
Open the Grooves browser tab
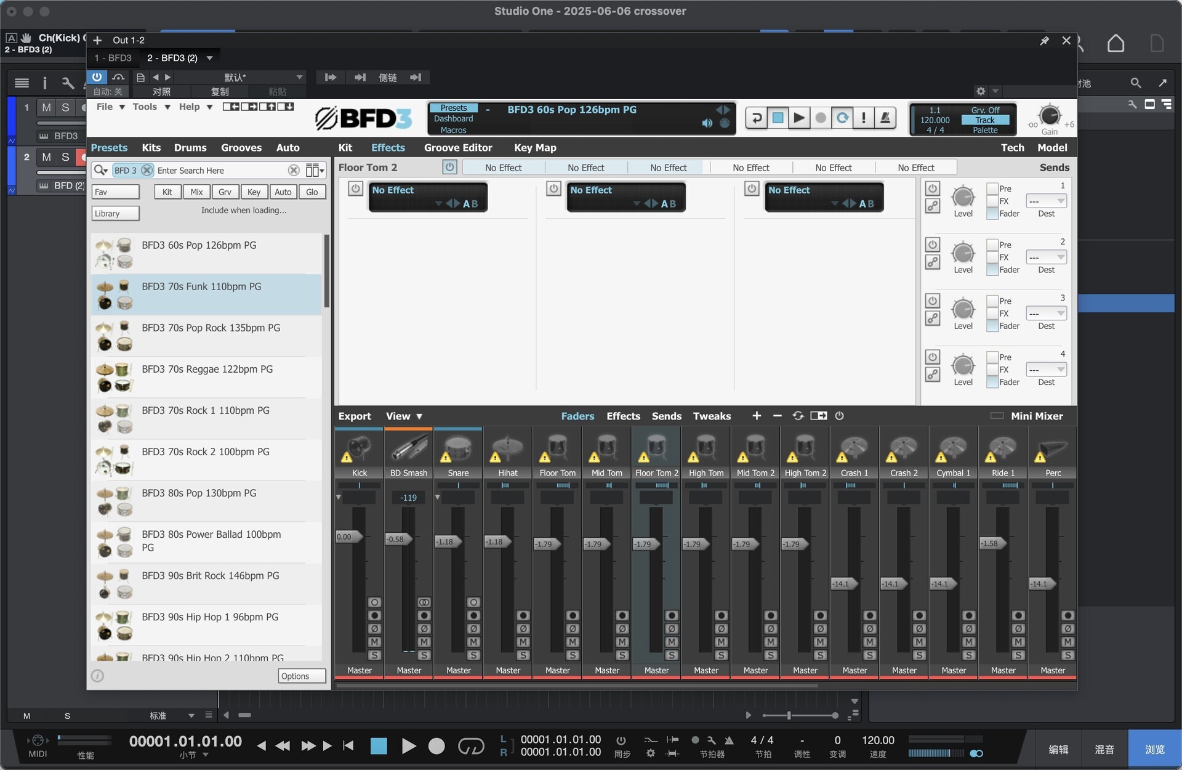coord(241,147)
